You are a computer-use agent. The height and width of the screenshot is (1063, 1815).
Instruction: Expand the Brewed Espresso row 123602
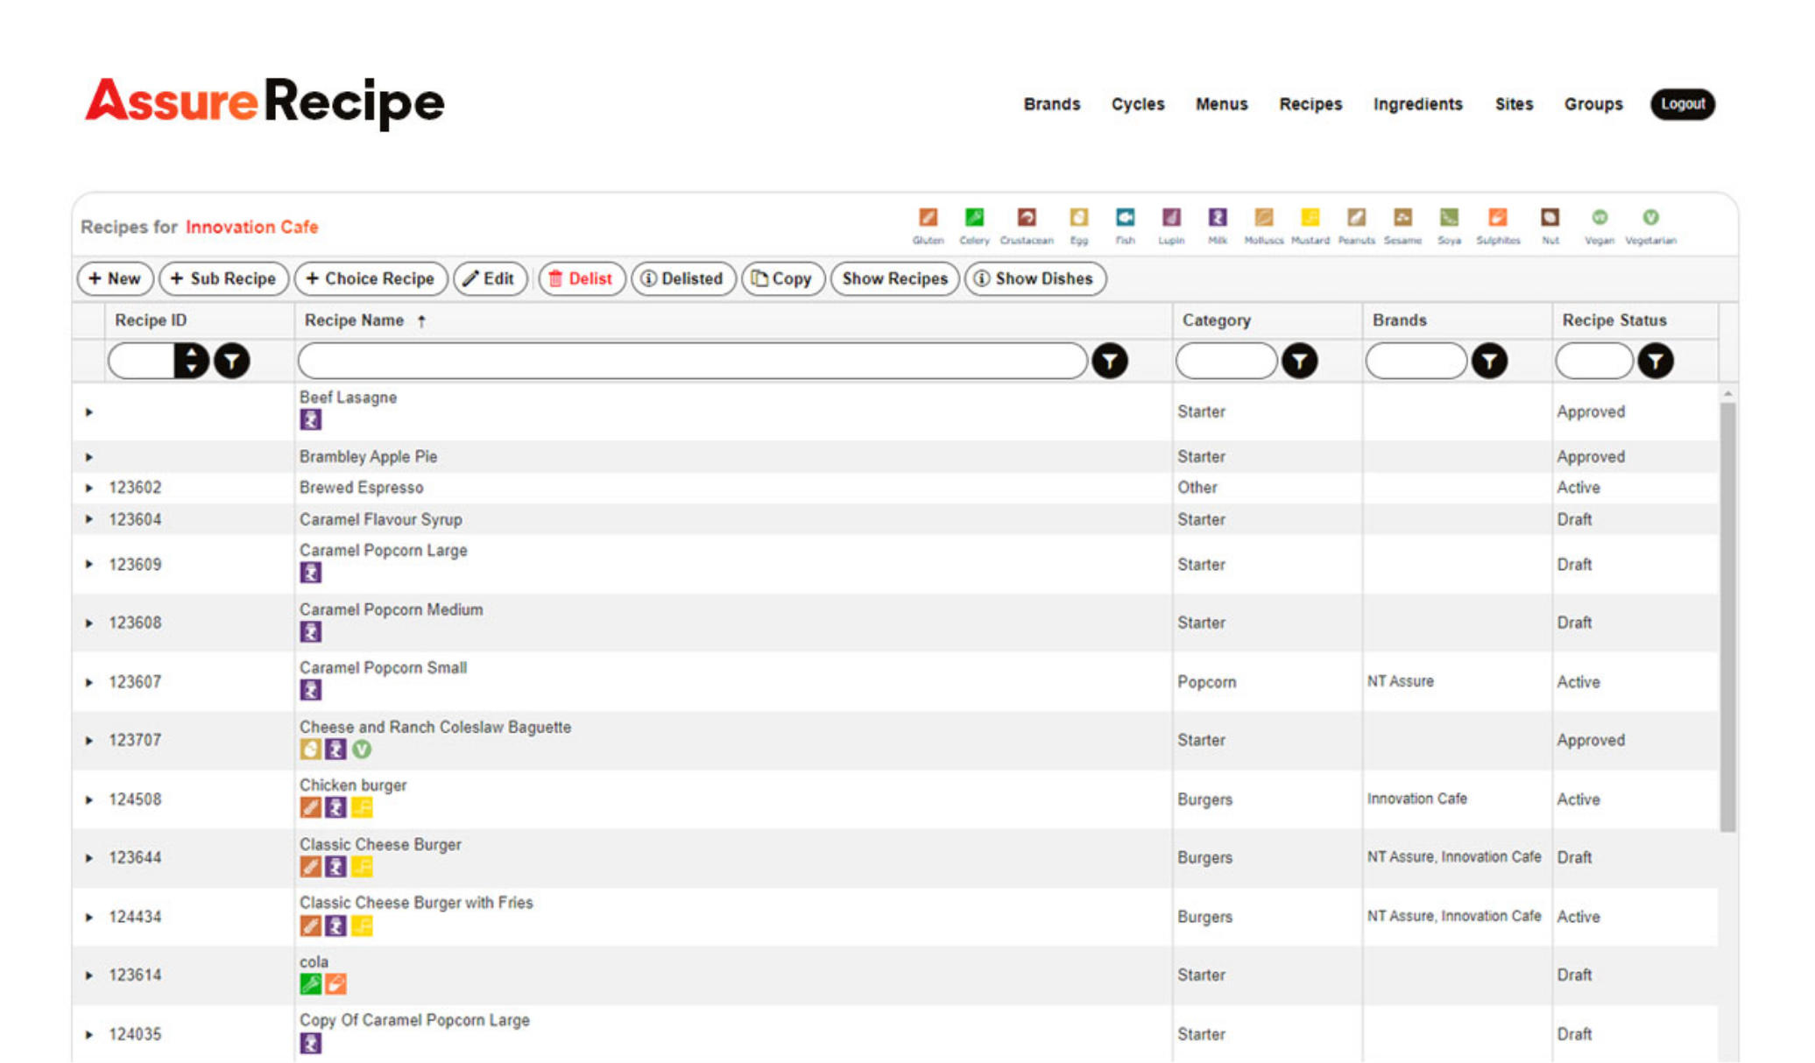tap(88, 488)
